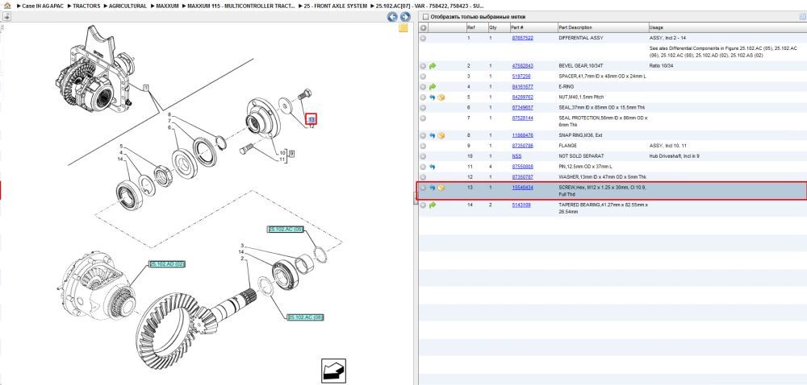Click package icon for SNAP RING row

[441, 135]
